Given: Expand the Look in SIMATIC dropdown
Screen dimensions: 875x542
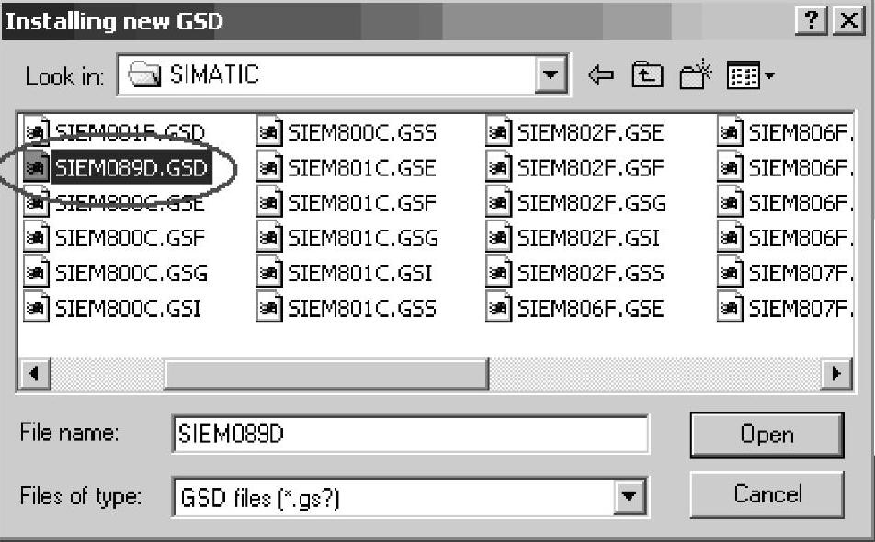Looking at the screenshot, I should pos(551,74).
